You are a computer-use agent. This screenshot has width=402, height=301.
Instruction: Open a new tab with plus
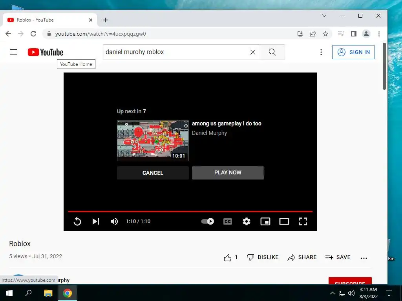click(x=106, y=20)
